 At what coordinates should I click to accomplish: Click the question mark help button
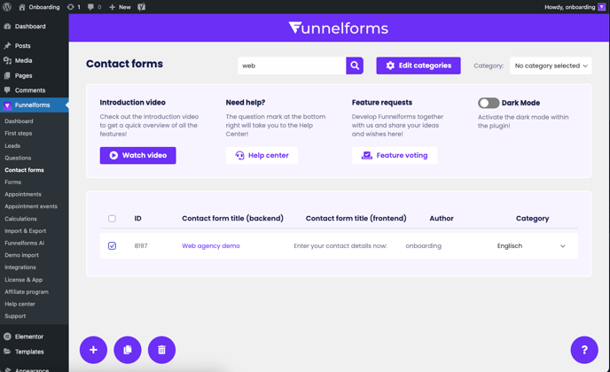point(584,350)
